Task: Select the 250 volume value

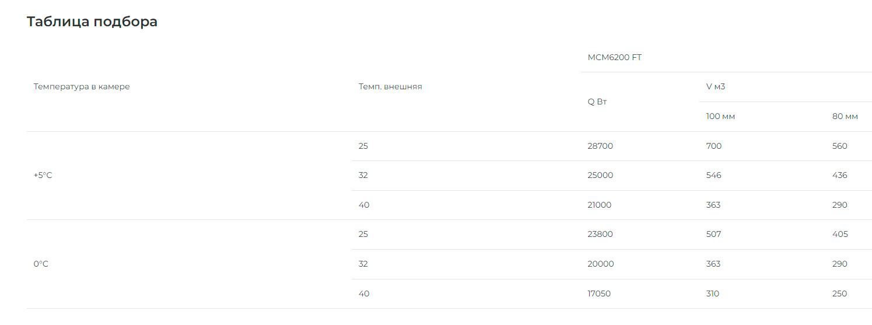Action: 839,294
